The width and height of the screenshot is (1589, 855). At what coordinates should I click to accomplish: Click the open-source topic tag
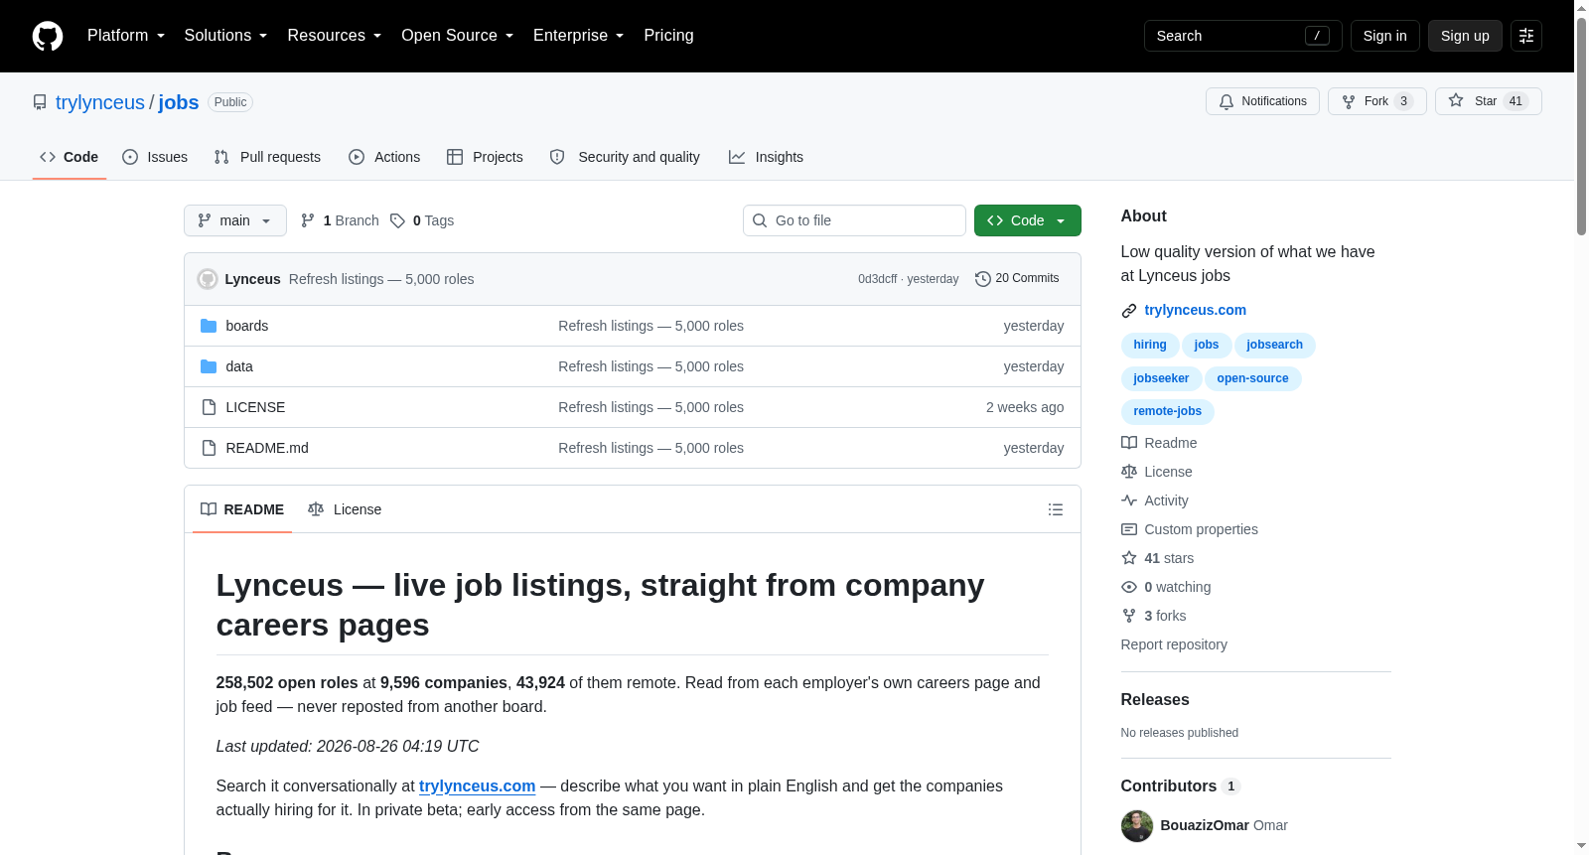coord(1253,378)
